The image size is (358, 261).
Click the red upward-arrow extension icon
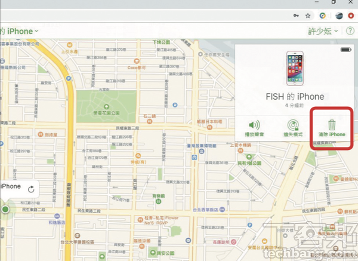click(351, 16)
